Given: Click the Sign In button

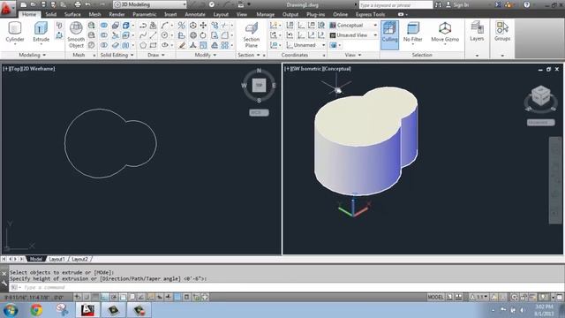Looking at the screenshot, I should [457, 4].
